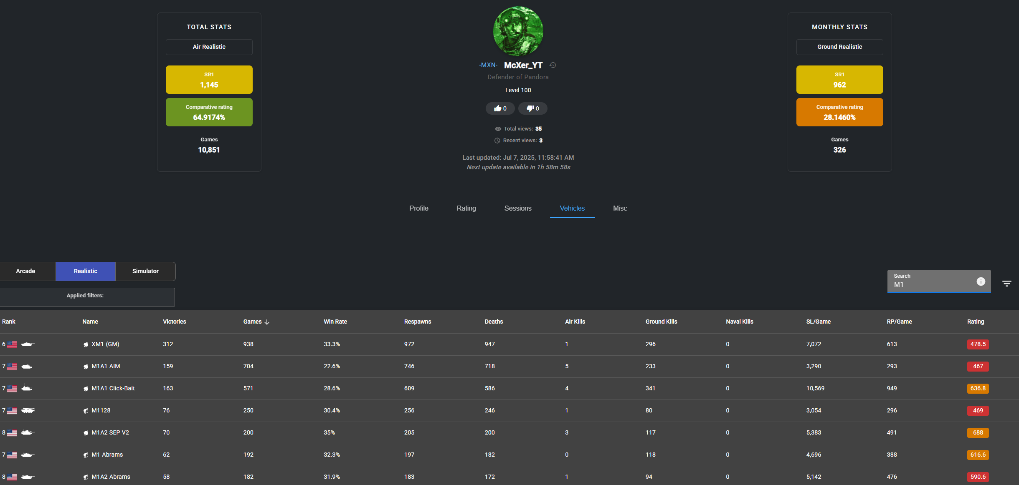Click the 616.6 rating badge
This screenshot has height=485, width=1019.
click(978, 455)
